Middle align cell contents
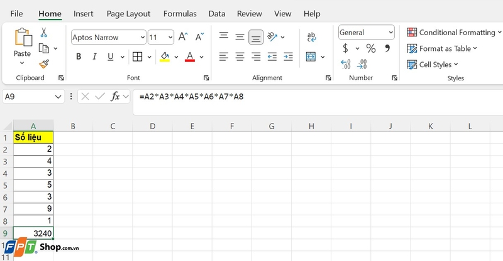 tap(240, 37)
